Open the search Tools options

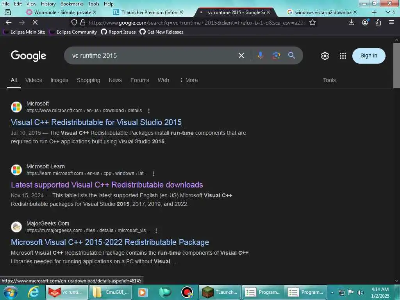pos(329,80)
